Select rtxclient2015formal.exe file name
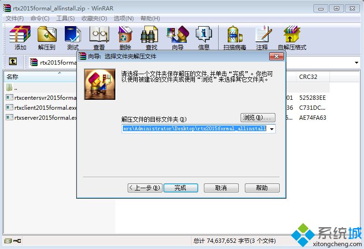Image resolution: width=364 pixels, height=249 pixels. coord(45,108)
